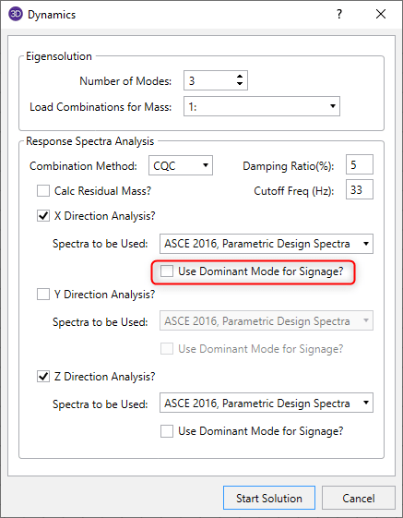The height and width of the screenshot is (518, 403).
Task: Check Use Dominant Mode for Signage under X Direction
Action: pyautogui.click(x=167, y=271)
